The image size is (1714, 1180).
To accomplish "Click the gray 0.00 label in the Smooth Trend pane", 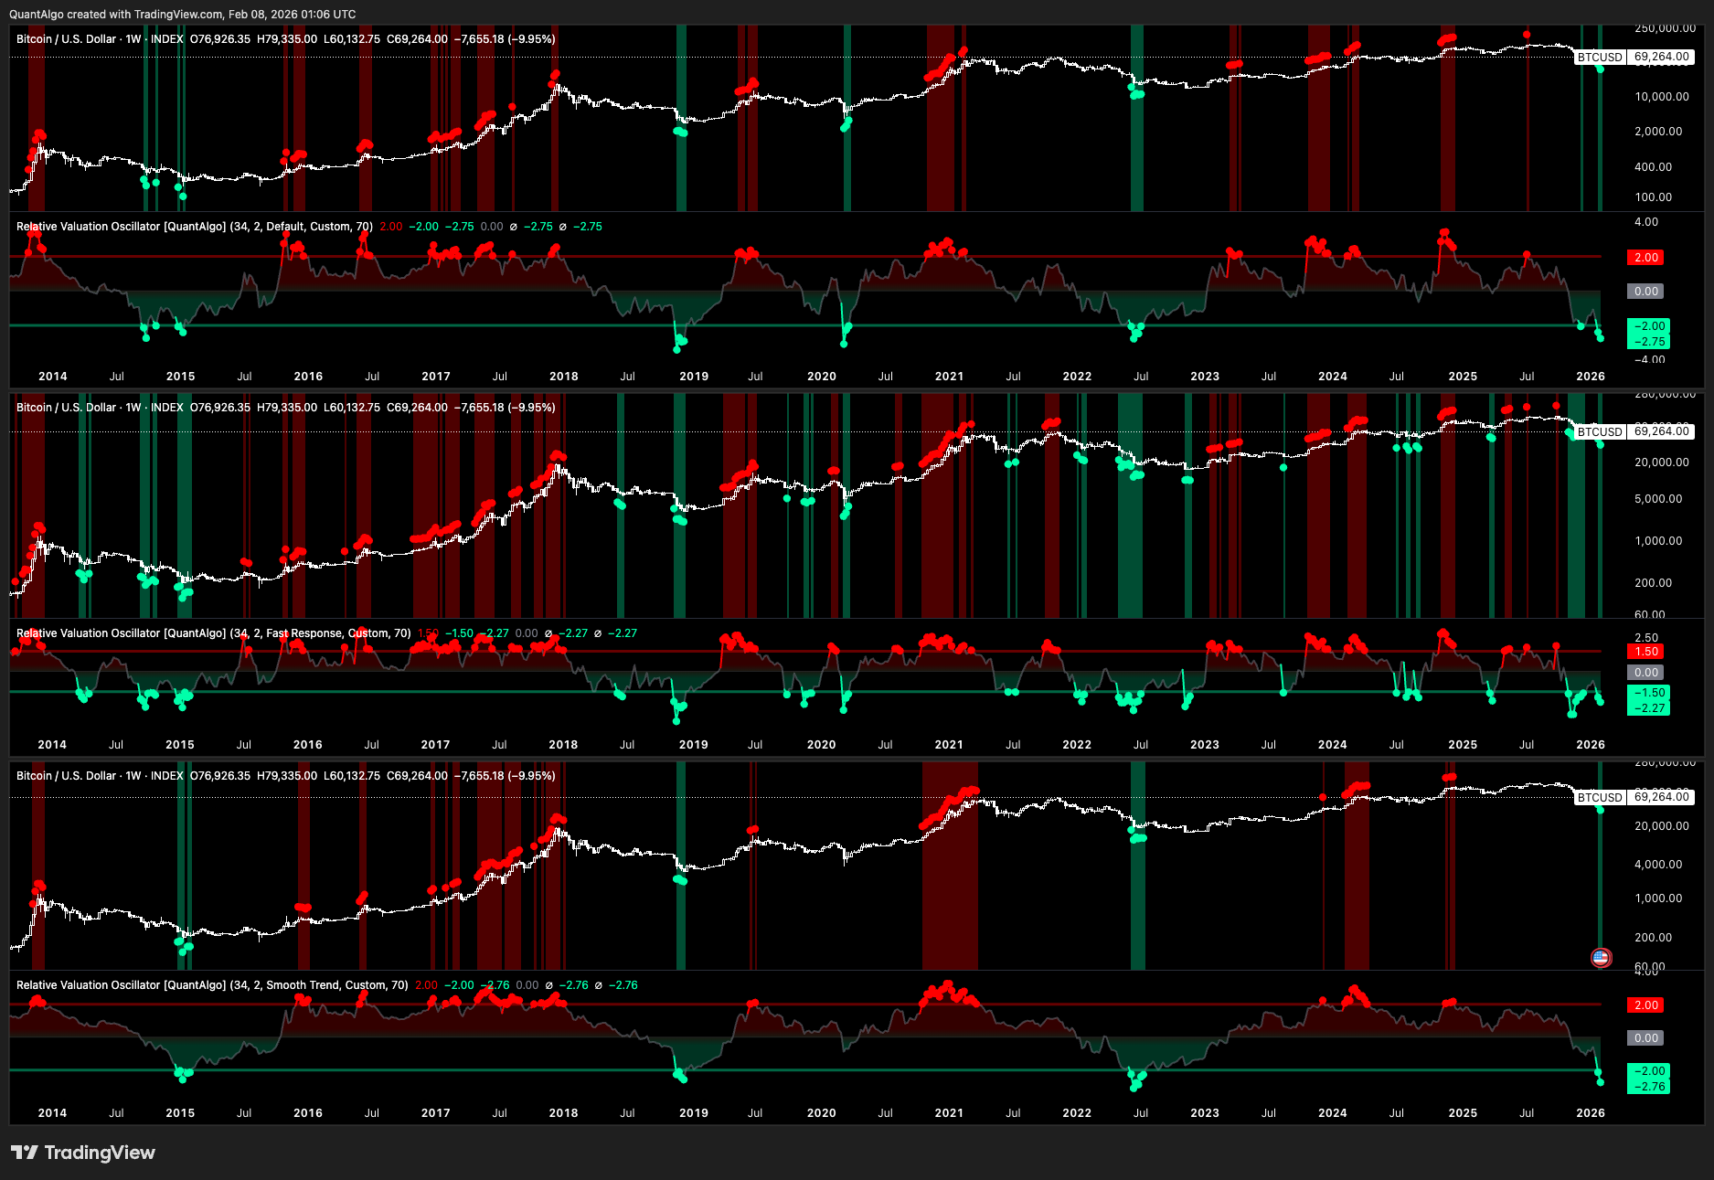I will coord(1646,1038).
